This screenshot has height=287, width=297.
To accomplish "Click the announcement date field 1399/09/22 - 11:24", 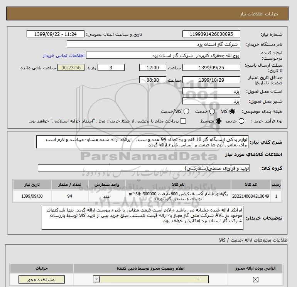I will pos(56,34).
